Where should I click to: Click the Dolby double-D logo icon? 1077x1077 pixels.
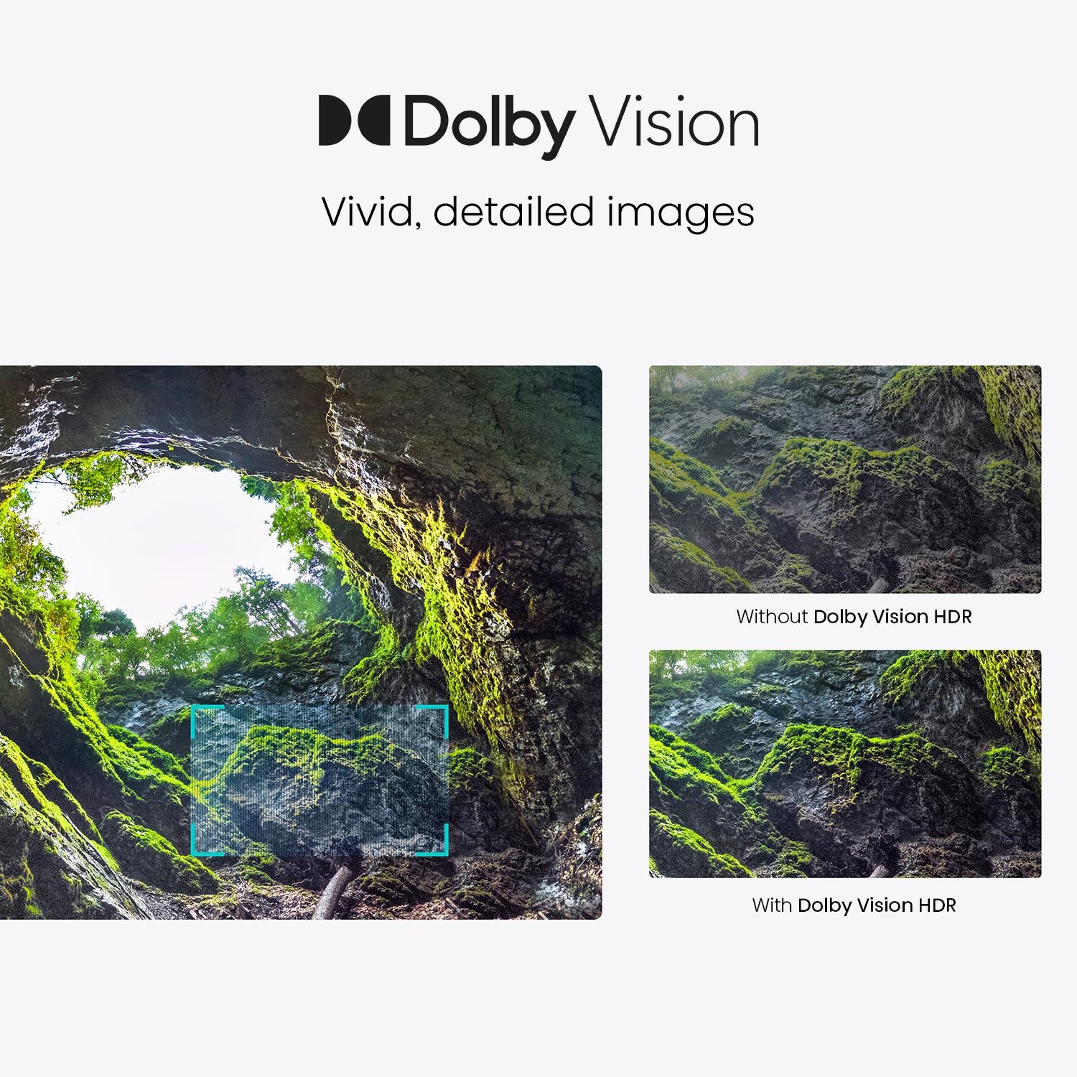[x=353, y=120]
